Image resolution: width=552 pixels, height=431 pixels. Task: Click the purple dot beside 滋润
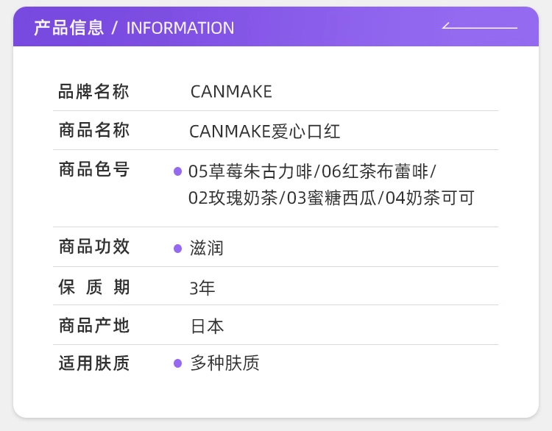coord(177,249)
